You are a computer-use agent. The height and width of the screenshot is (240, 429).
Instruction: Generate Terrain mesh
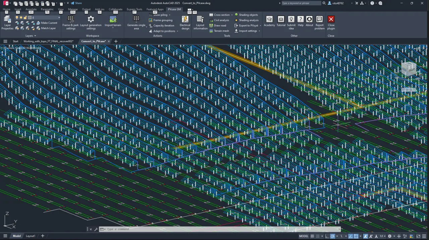pyautogui.click(x=219, y=31)
